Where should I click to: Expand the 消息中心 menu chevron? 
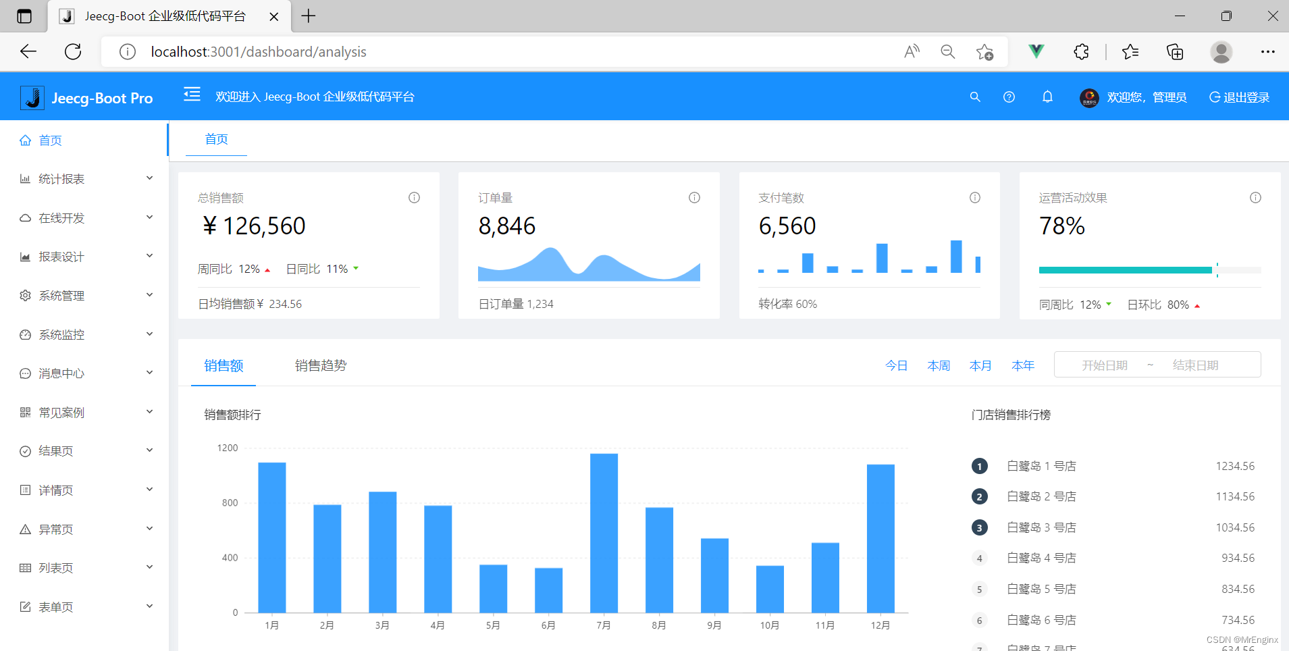pyautogui.click(x=149, y=373)
